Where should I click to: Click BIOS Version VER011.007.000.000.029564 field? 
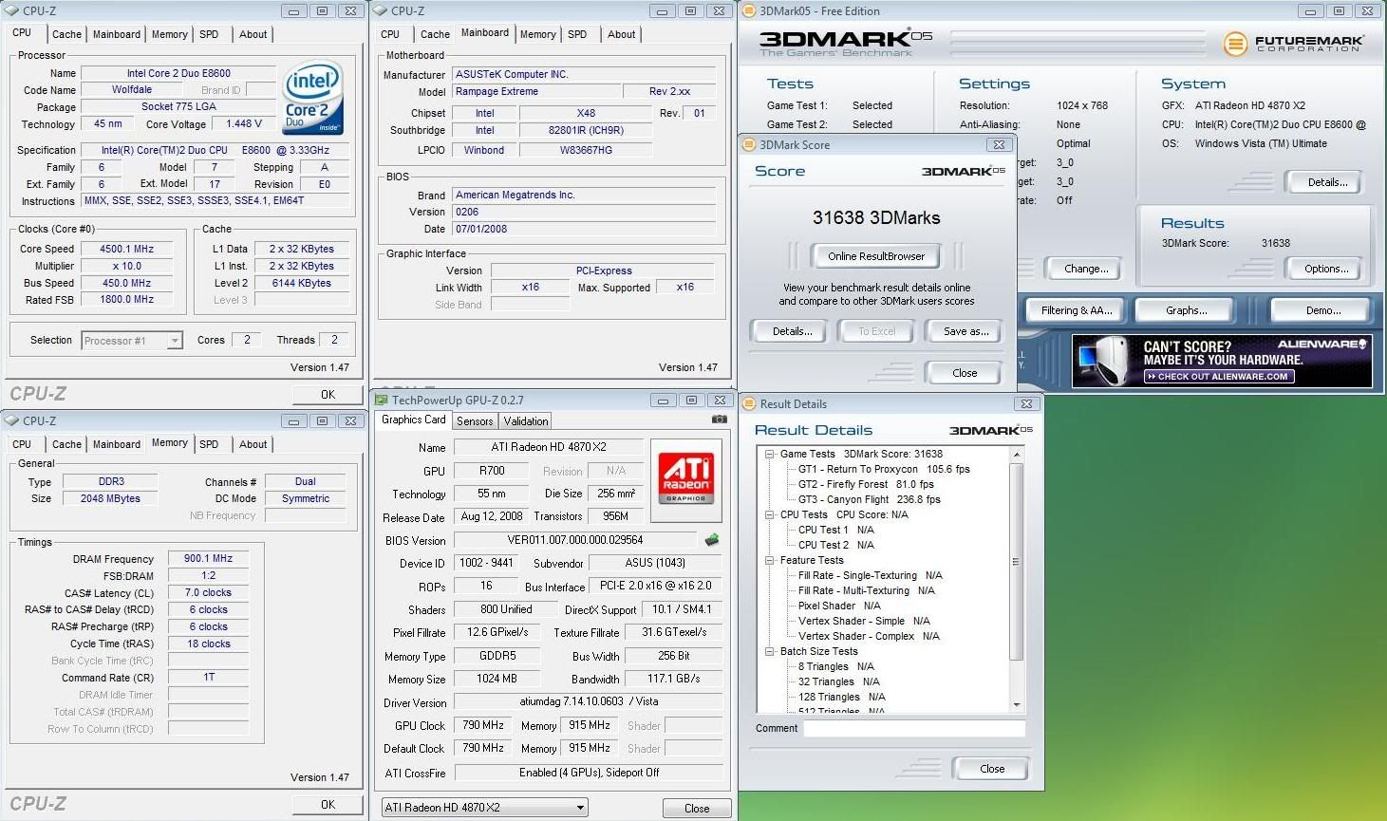[x=575, y=540]
